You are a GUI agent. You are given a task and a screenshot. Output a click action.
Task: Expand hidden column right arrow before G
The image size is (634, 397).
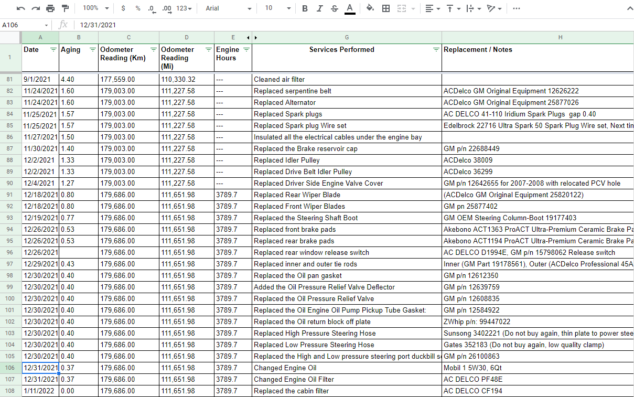(256, 38)
